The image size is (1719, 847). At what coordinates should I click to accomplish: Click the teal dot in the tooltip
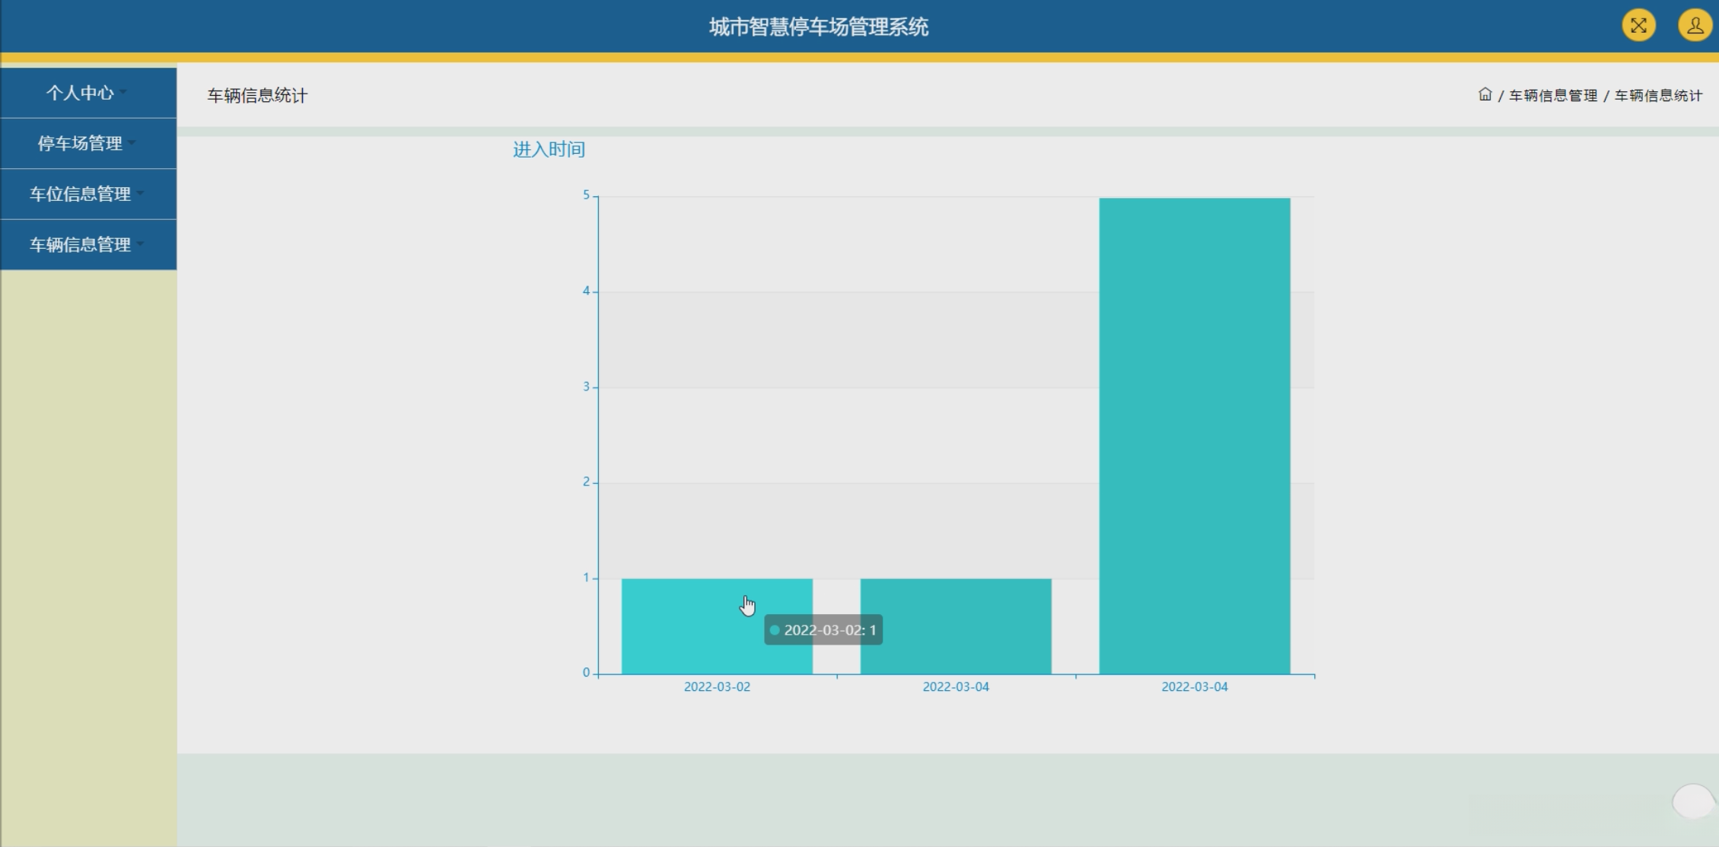point(775,630)
